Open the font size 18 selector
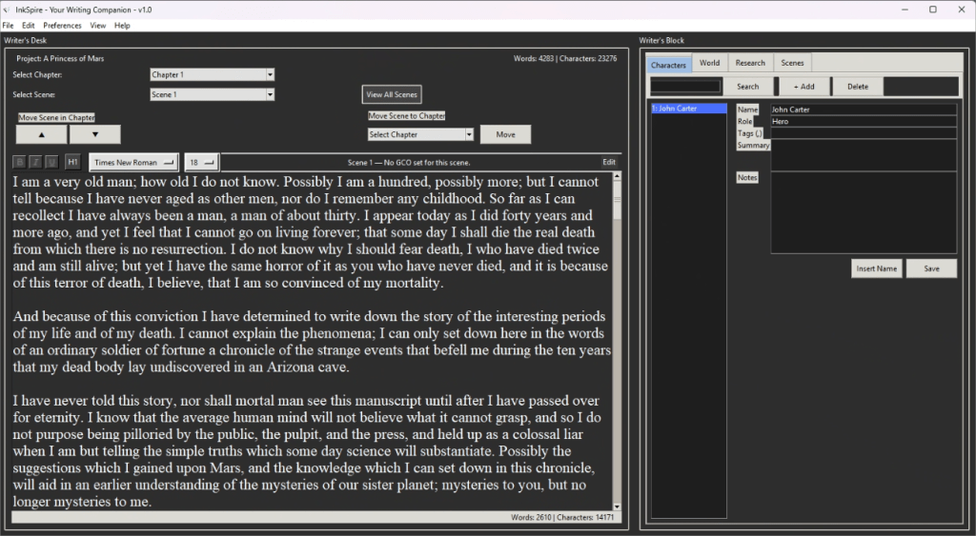This screenshot has height=536, width=976. (x=201, y=162)
